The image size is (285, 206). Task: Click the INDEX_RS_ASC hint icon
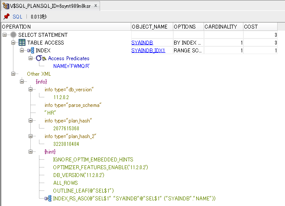pyautogui.click(x=48, y=198)
